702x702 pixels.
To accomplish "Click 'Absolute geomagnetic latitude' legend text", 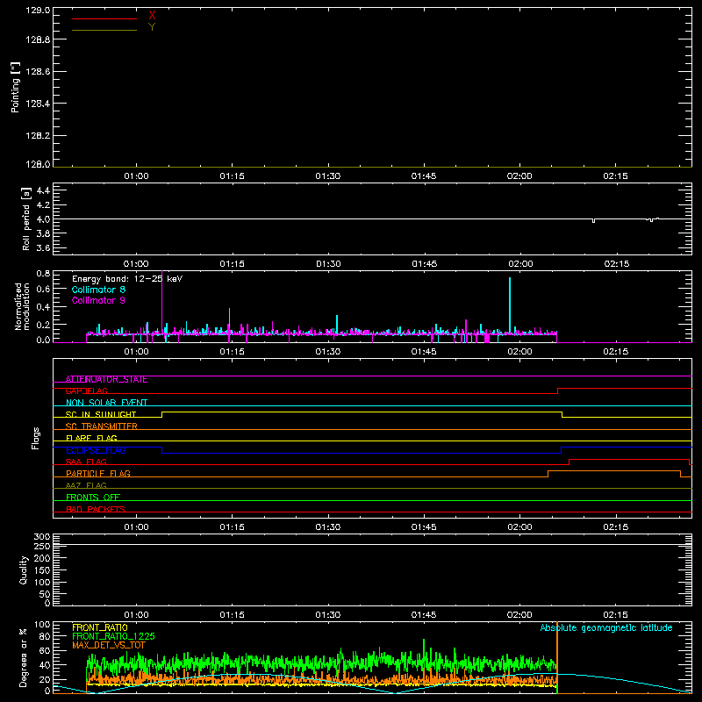I will tap(606, 628).
